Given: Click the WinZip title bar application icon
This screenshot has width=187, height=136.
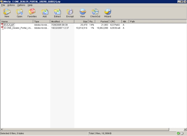Looking at the screenshot, I should 1,2.
